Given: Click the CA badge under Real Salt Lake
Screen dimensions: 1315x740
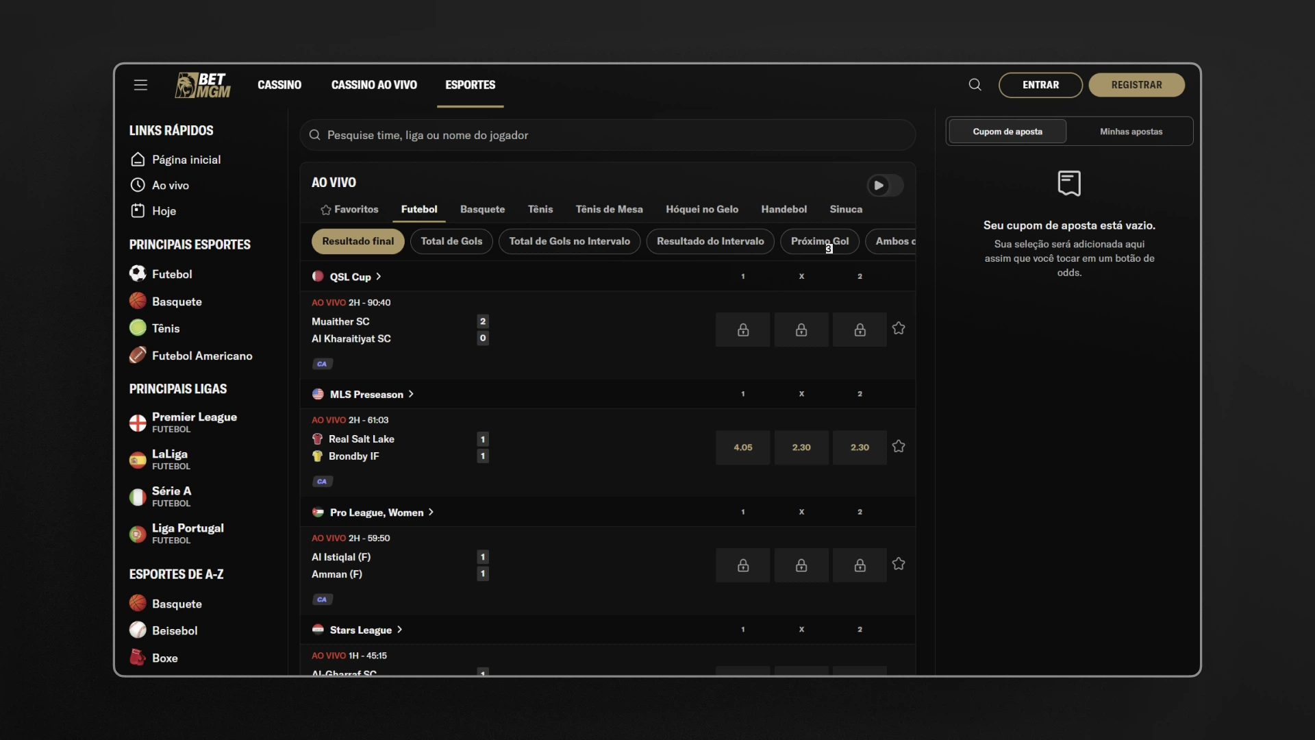Looking at the screenshot, I should [322, 482].
